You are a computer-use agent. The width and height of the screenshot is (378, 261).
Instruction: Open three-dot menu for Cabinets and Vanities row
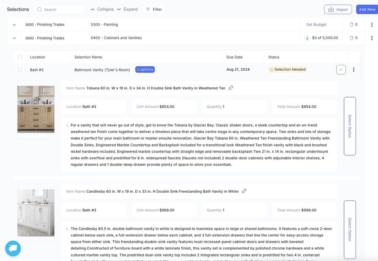pos(372,38)
